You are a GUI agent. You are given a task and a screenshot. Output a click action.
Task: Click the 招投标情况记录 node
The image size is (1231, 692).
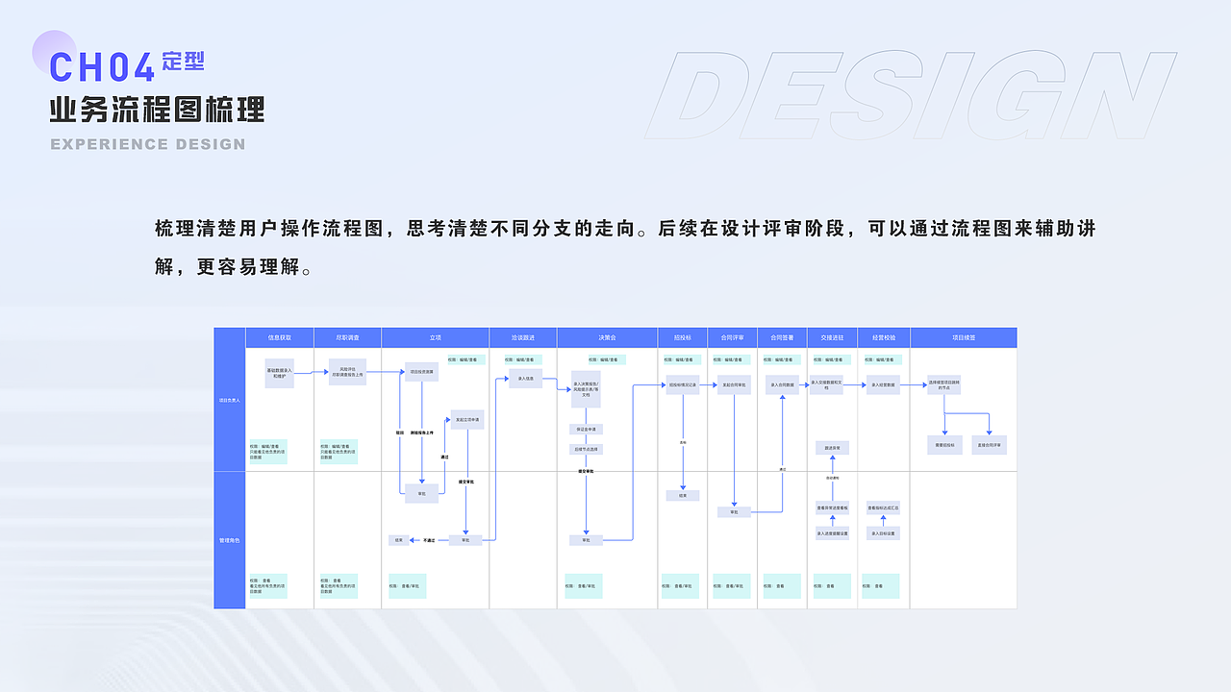pos(684,384)
